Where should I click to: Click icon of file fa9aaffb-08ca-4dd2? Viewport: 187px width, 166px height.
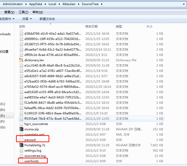tap(21, 108)
